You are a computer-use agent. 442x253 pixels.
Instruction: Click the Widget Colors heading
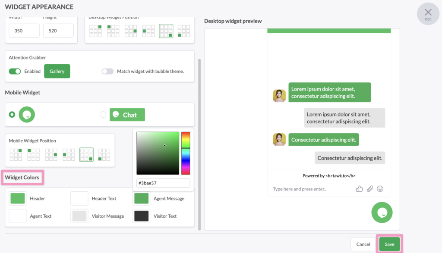[22, 177]
